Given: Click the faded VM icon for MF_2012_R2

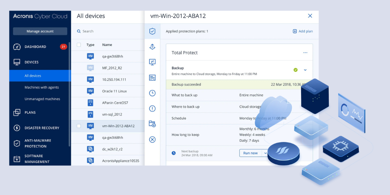Looking at the screenshot, I should point(90,67).
